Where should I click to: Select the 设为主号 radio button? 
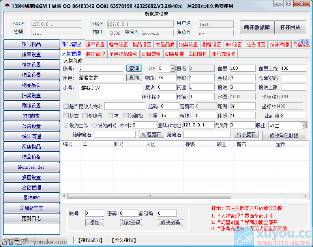click(x=66, y=125)
